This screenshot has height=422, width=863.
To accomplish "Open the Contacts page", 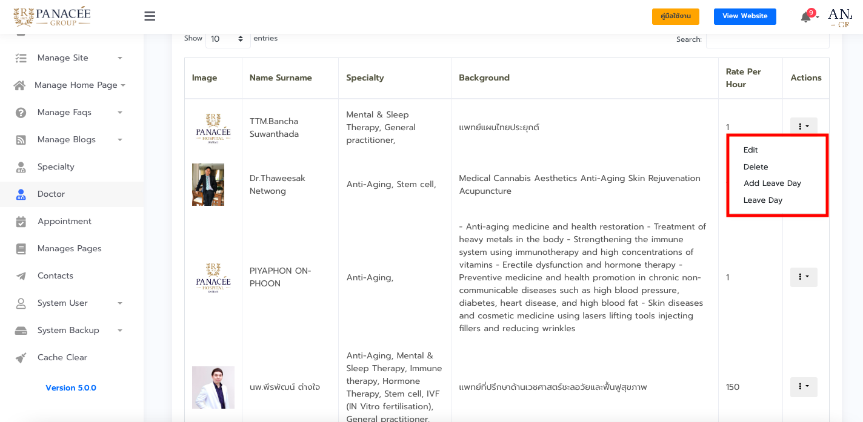I will click(55, 276).
